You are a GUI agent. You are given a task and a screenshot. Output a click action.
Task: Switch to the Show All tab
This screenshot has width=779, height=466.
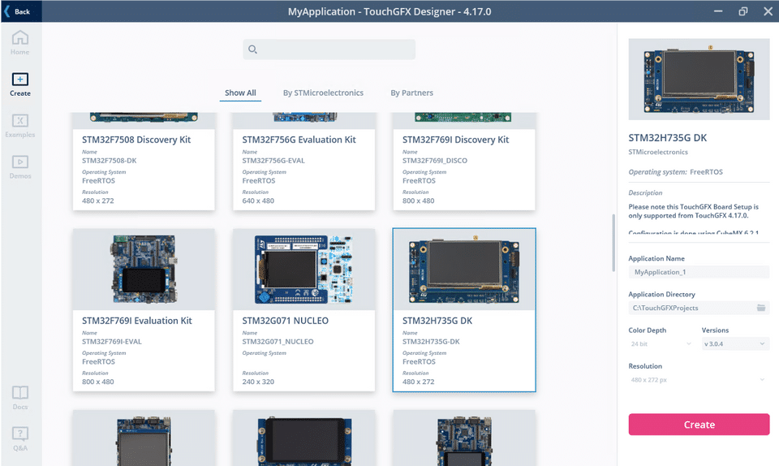pyautogui.click(x=240, y=93)
